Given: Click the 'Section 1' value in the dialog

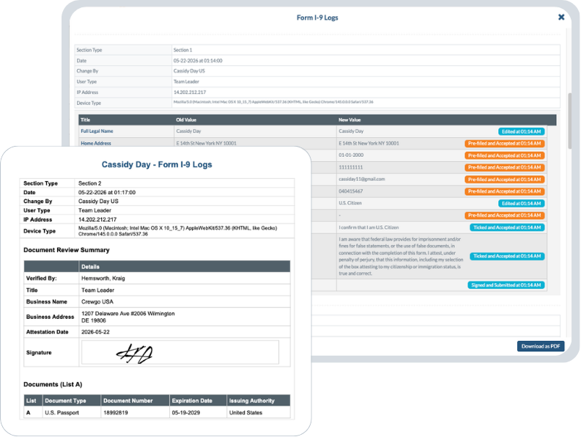Looking at the screenshot, I should coord(182,50).
